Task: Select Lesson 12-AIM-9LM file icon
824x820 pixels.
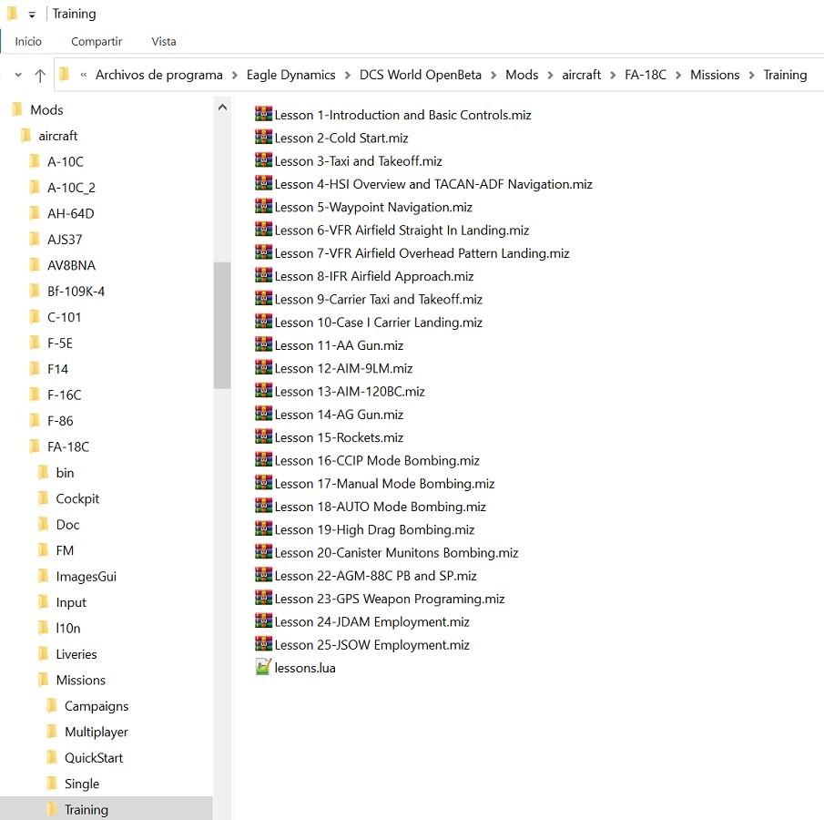Action: tap(263, 367)
